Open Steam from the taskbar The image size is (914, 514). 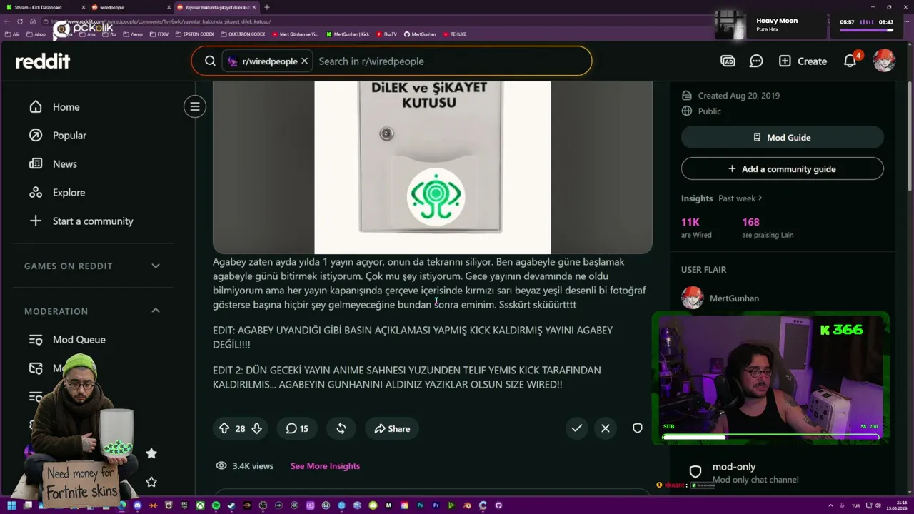(231, 505)
